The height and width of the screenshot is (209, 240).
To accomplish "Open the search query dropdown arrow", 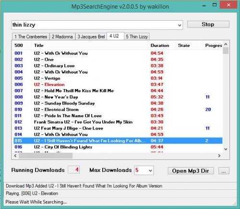I will 180,25.
